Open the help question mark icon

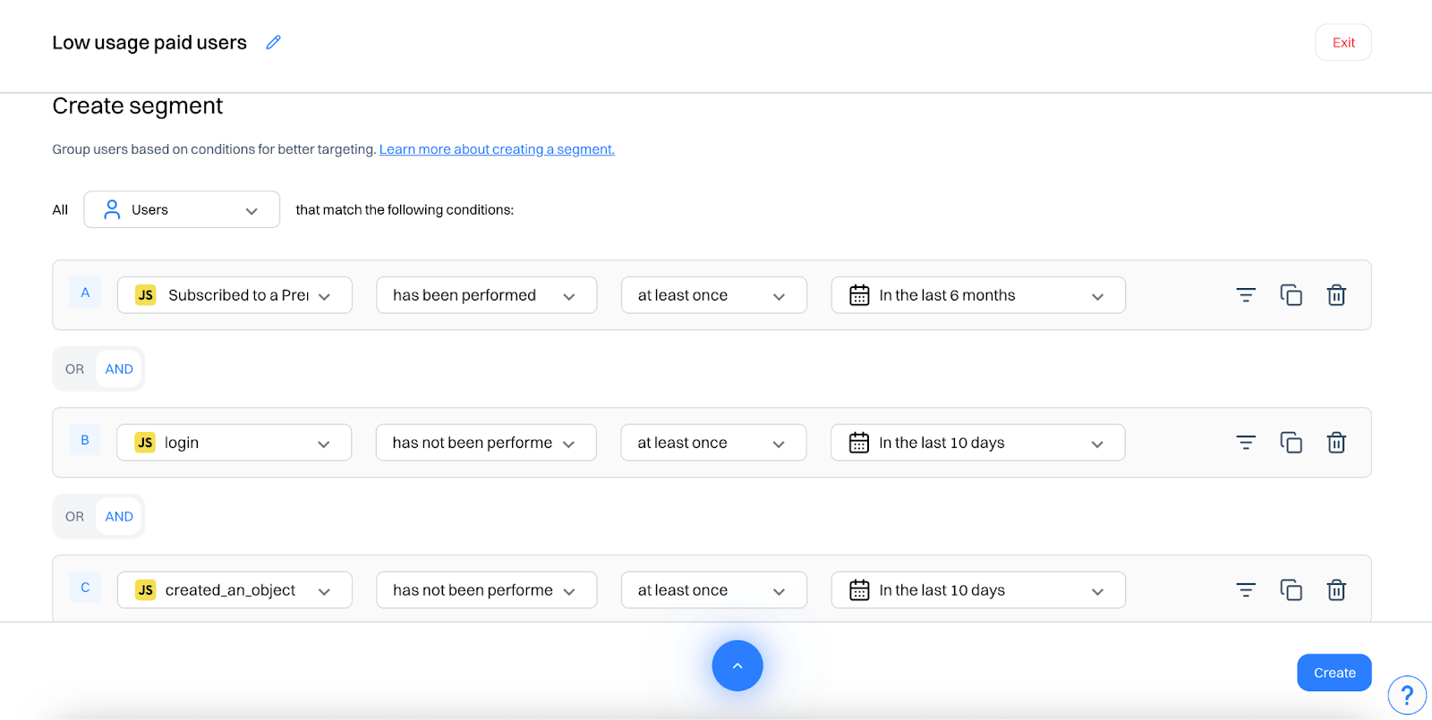pyautogui.click(x=1407, y=695)
